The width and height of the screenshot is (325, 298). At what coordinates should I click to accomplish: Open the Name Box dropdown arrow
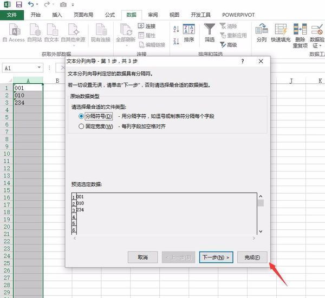point(39,68)
